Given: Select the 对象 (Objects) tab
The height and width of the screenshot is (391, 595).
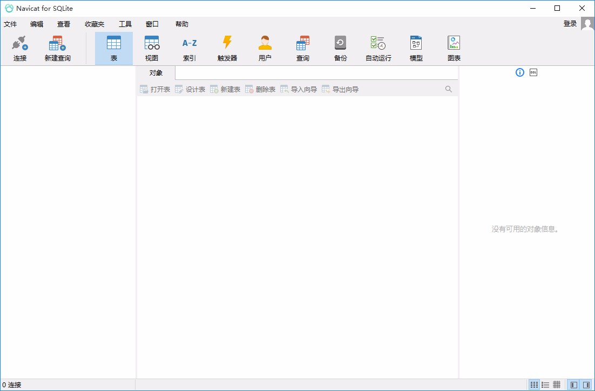Looking at the screenshot, I should pos(156,73).
